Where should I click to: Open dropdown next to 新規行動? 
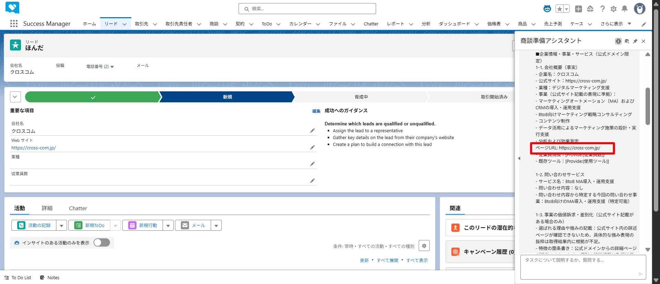[x=168, y=225]
